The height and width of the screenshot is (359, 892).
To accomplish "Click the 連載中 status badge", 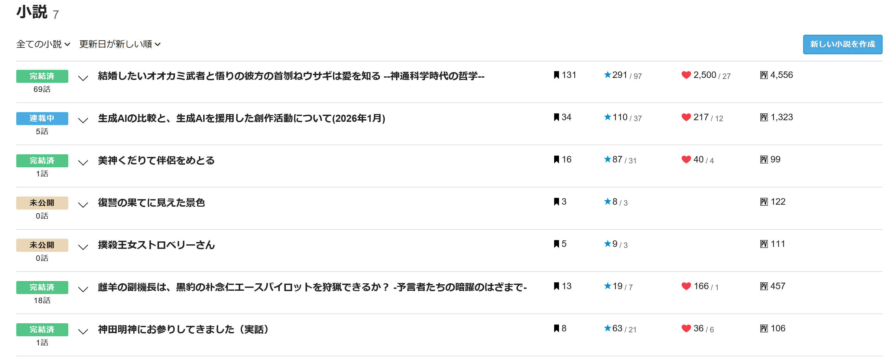I will point(42,118).
